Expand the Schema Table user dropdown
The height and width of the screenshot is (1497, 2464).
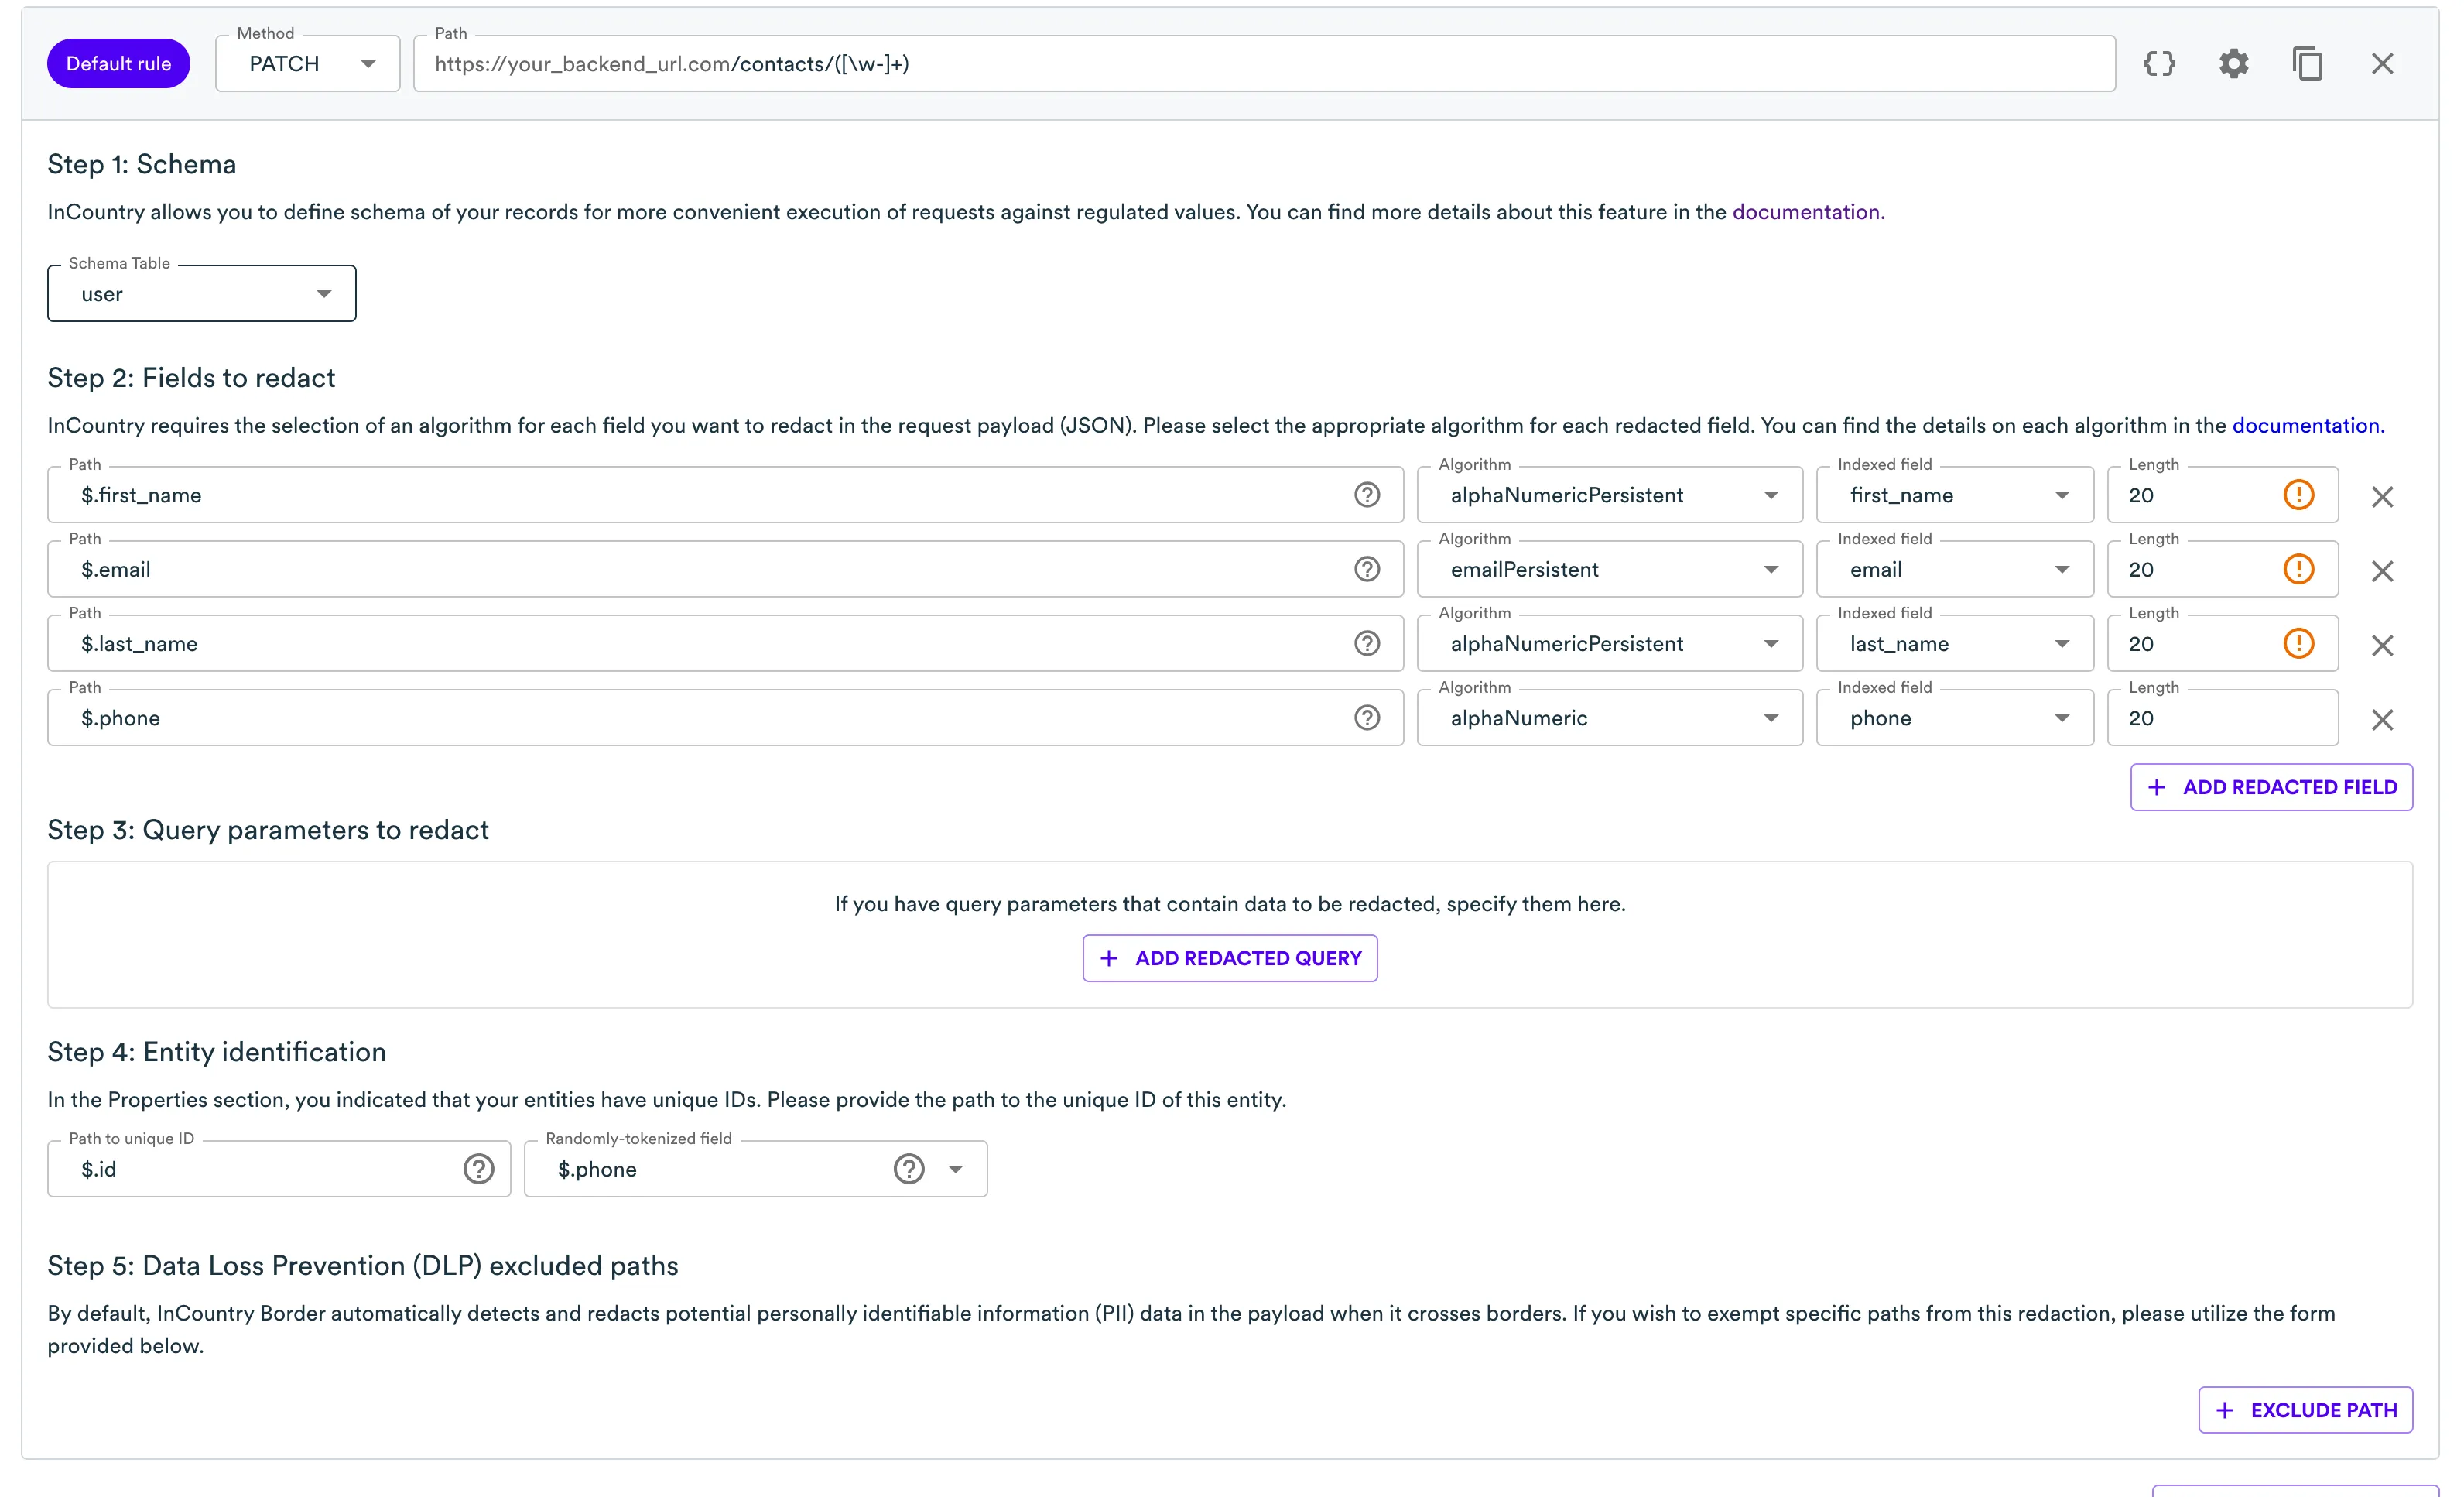click(x=202, y=294)
